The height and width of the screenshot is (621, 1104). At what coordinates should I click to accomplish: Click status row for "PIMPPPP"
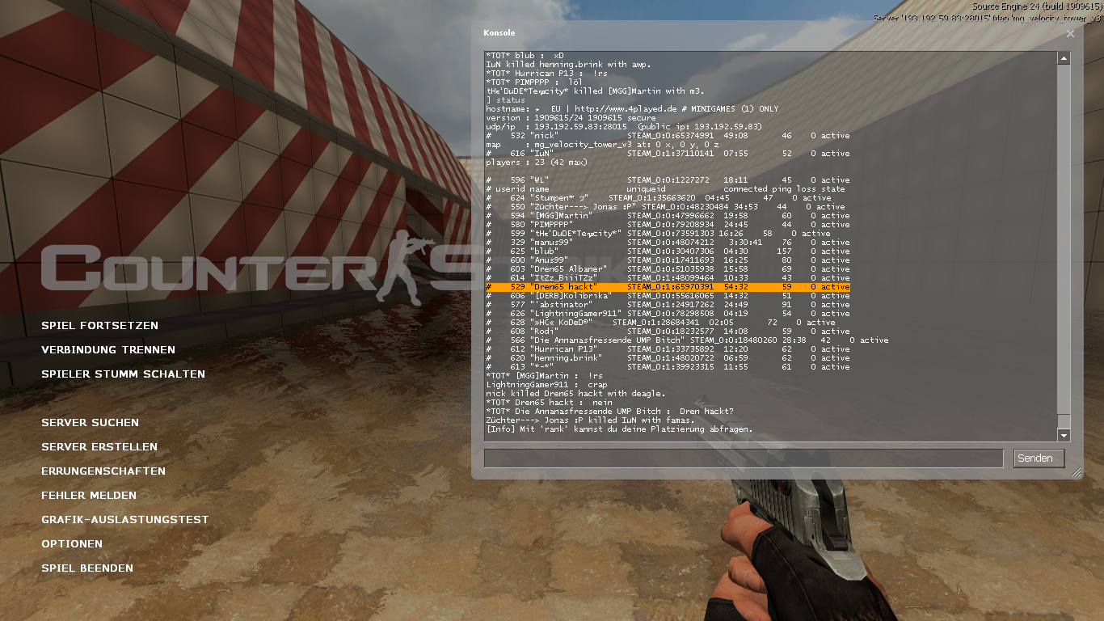[668, 225]
